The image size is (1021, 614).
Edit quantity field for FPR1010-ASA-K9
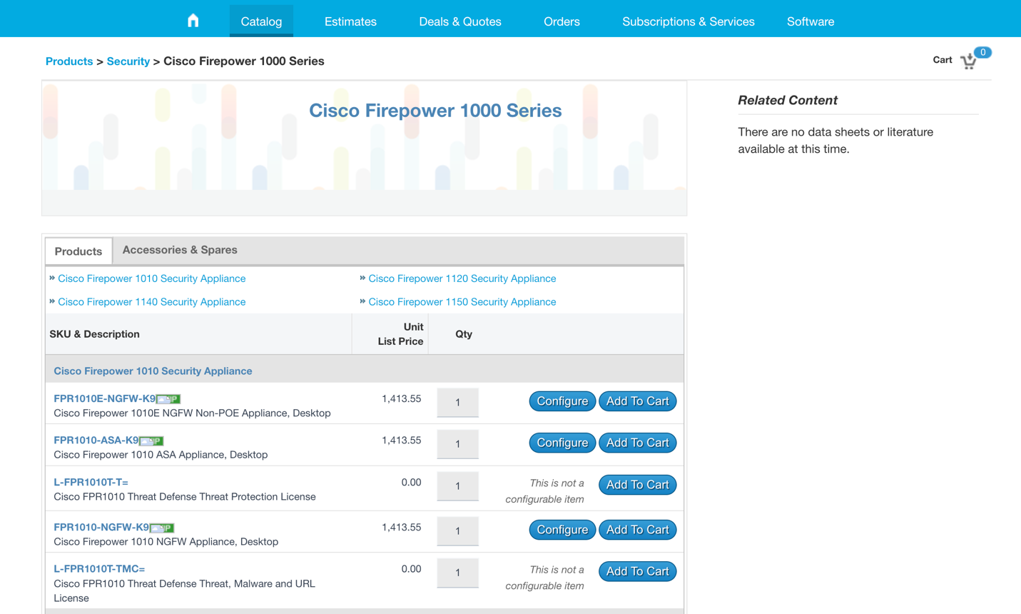(457, 444)
